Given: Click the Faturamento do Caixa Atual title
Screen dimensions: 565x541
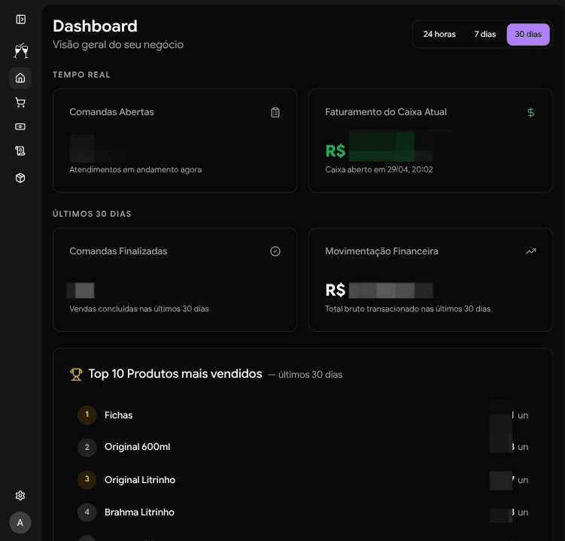Looking at the screenshot, I should (386, 112).
